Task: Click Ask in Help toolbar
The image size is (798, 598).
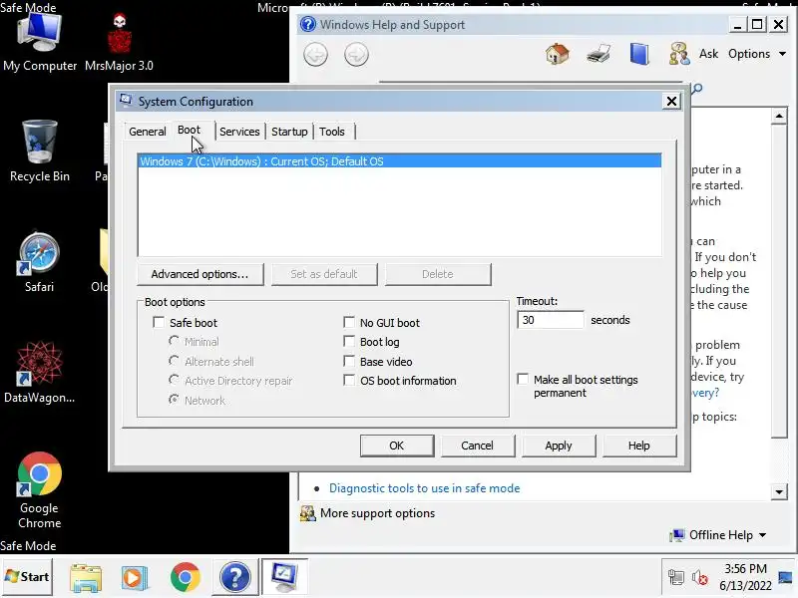Action: pos(708,54)
